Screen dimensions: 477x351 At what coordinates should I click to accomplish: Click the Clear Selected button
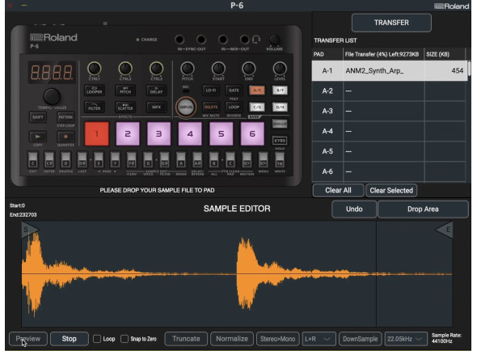(391, 190)
